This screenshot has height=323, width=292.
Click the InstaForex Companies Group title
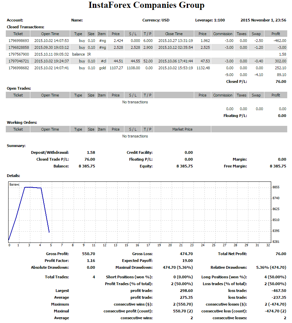[146, 5]
